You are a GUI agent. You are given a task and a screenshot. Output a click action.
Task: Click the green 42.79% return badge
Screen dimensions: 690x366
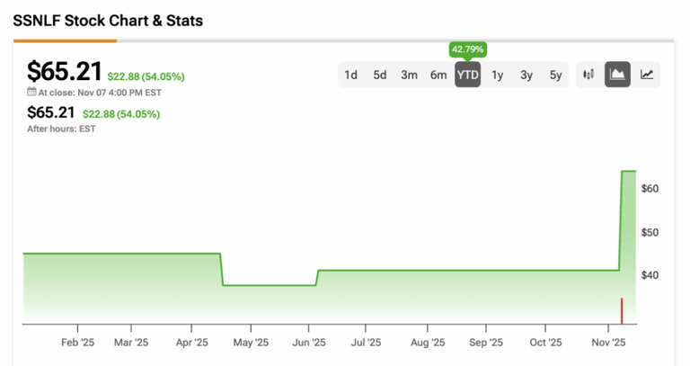(x=467, y=49)
